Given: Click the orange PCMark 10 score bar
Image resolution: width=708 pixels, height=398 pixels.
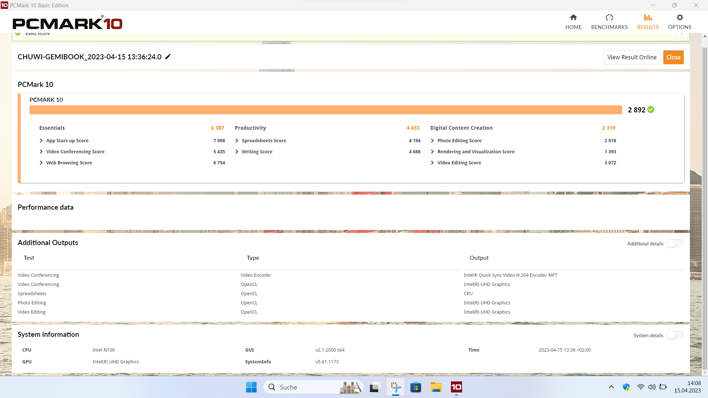Looking at the screenshot, I should tap(326, 110).
